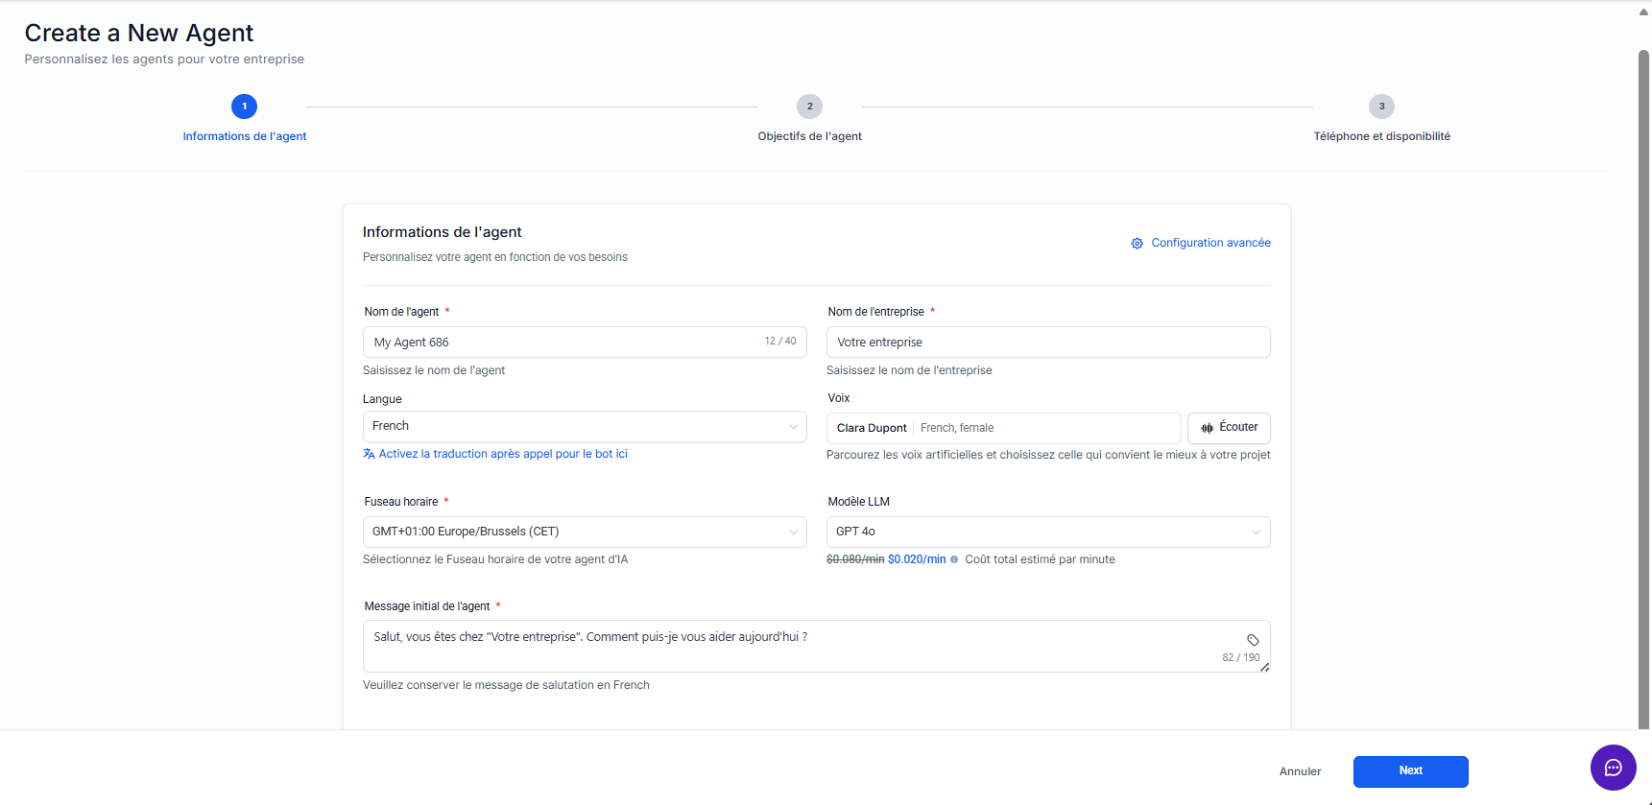1652x805 pixels.
Task: Click into the Nom de l'entreprise field
Action: point(1047,343)
